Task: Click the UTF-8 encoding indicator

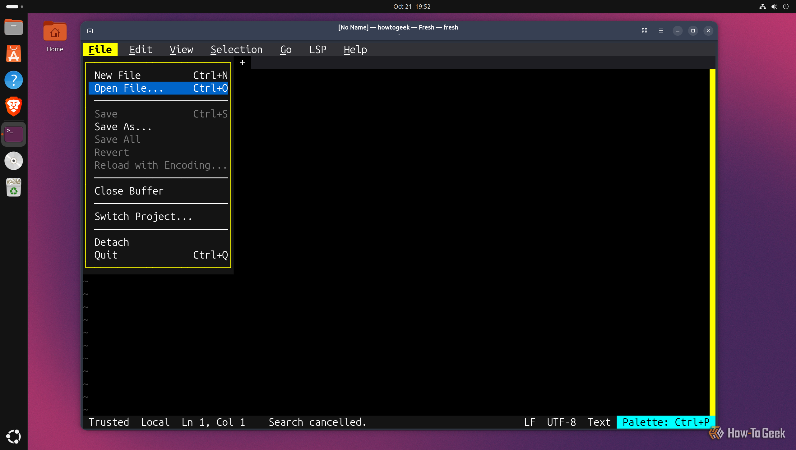Action: [x=561, y=422]
